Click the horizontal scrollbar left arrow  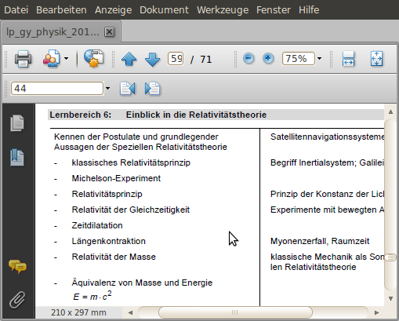[131, 312]
